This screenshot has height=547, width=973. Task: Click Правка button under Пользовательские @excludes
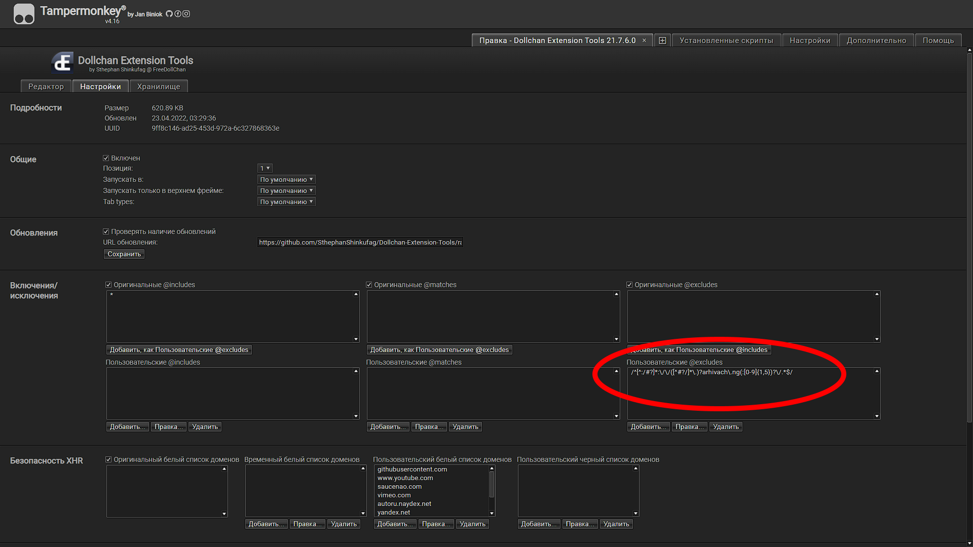pyautogui.click(x=689, y=426)
